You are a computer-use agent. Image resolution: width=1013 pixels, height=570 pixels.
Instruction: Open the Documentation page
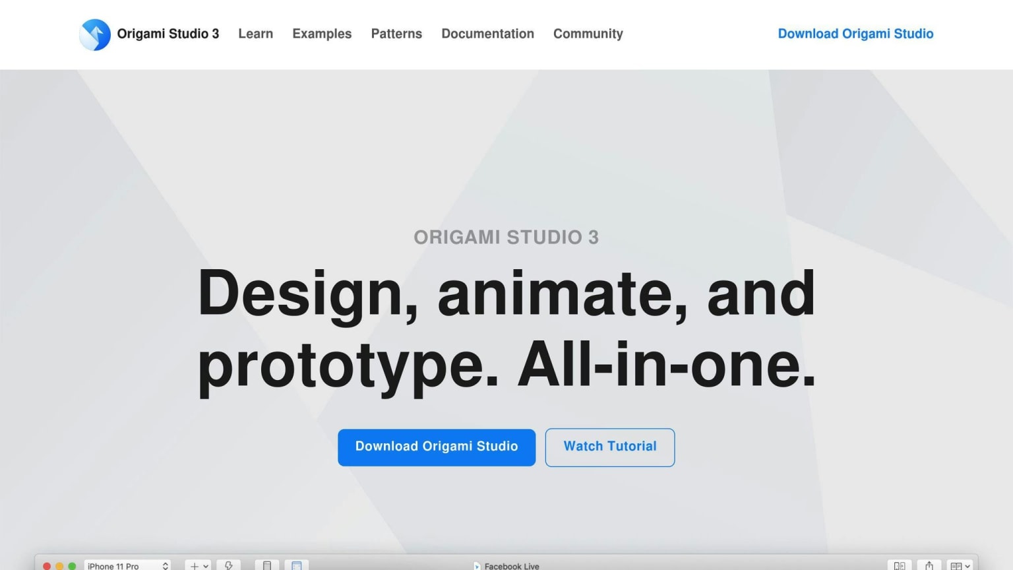[487, 34]
